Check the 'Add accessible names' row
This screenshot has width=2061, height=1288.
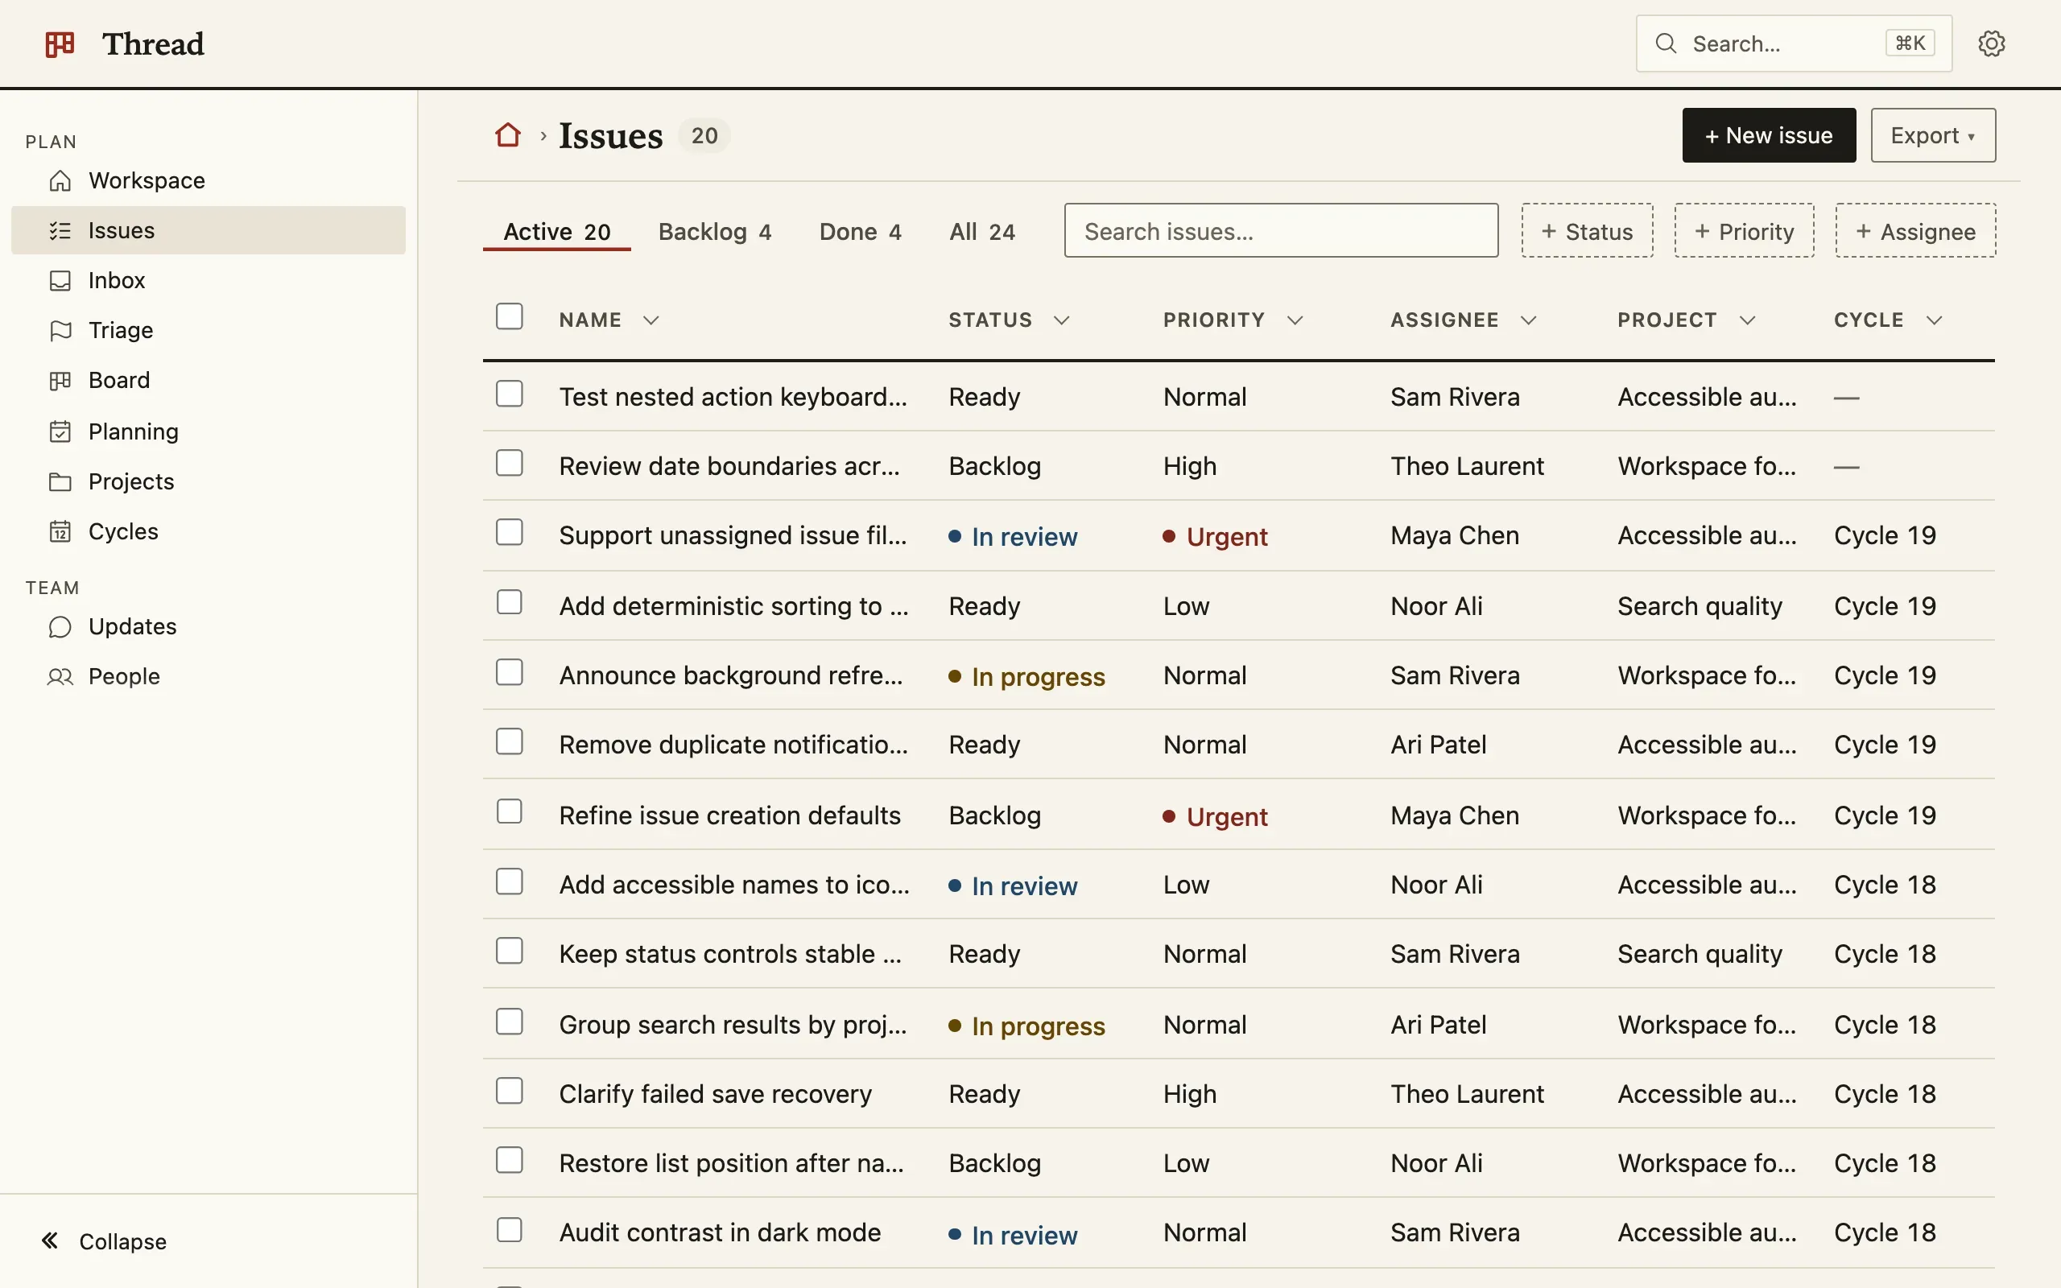[x=510, y=881]
